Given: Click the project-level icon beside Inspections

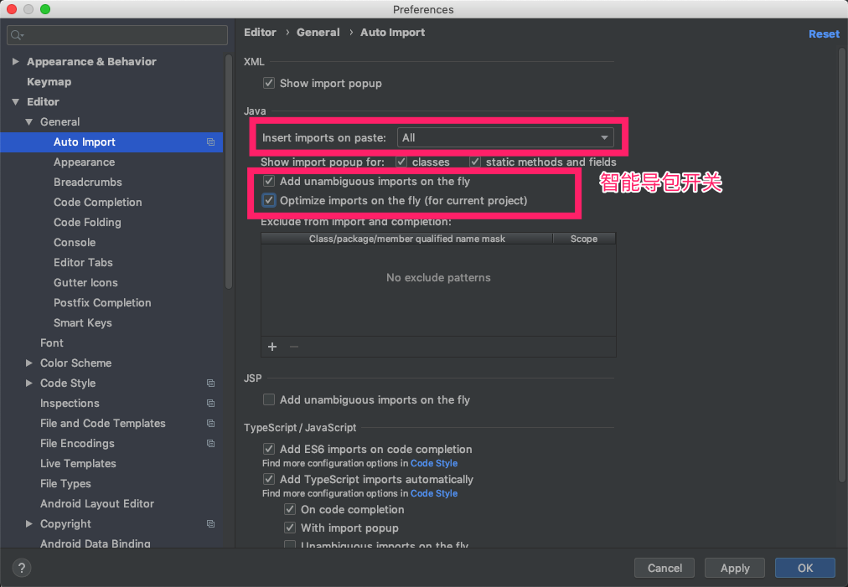Looking at the screenshot, I should pos(211,404).
